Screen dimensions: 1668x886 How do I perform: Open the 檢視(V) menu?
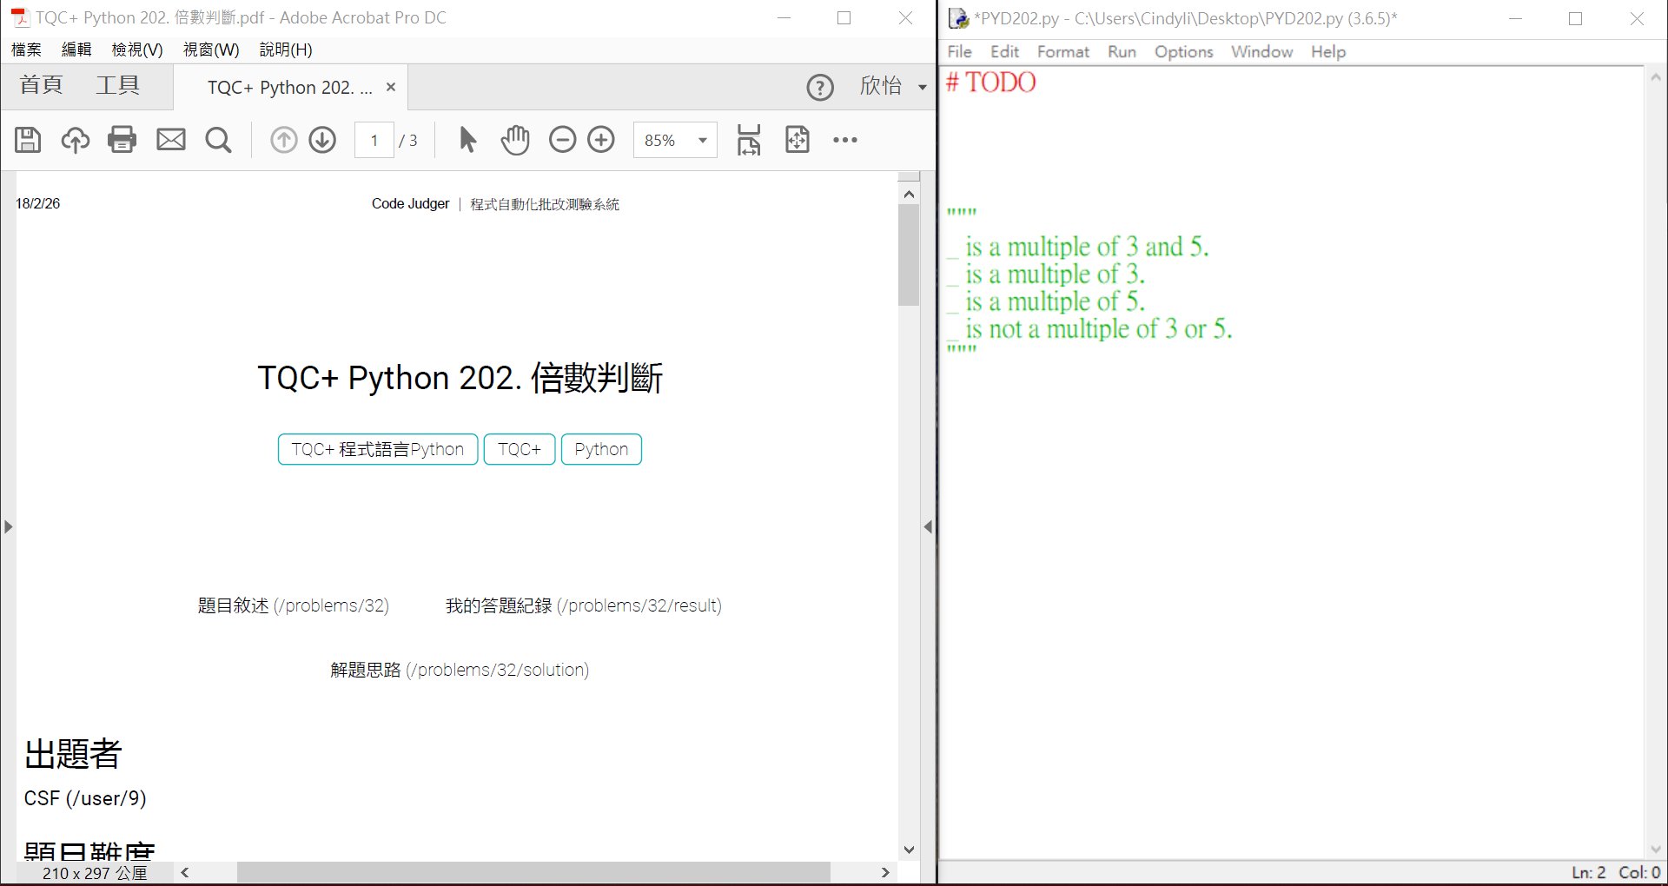click(x=137, y=50)
